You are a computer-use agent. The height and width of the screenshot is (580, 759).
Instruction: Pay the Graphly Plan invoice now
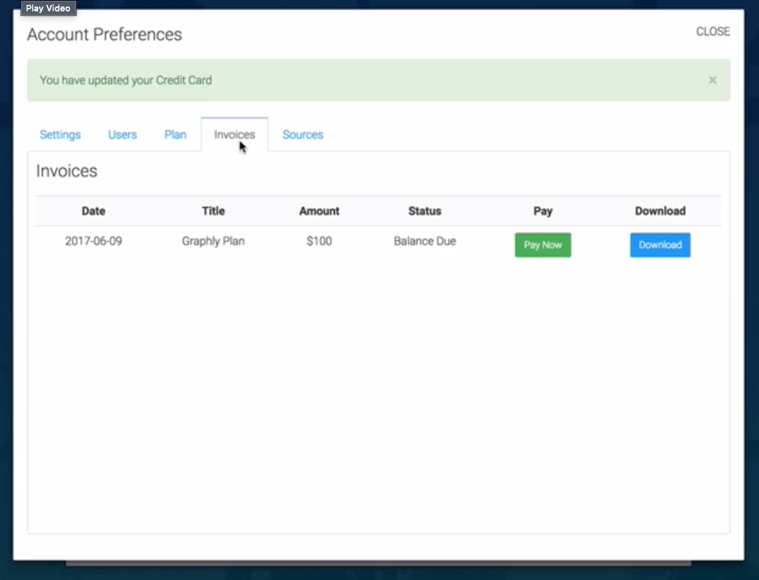(542, 245)
